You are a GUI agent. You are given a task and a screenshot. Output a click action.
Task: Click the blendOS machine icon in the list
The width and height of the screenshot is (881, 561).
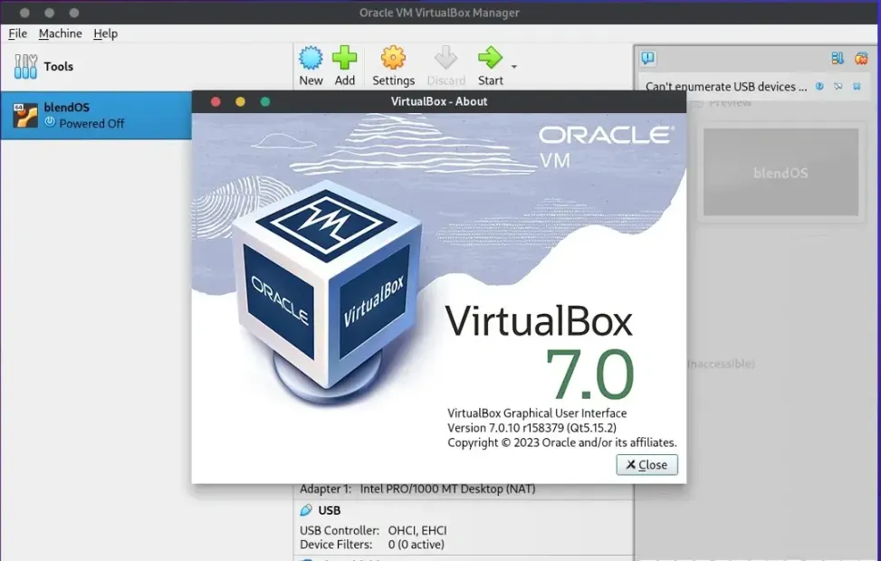(25, 115)
